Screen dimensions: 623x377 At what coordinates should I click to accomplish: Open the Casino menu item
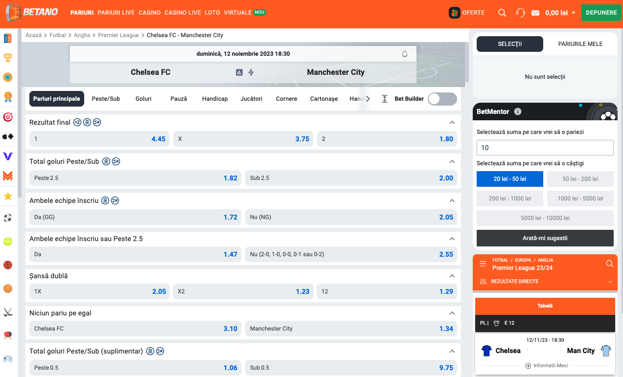pyautogui.click(x=149, y=13)
